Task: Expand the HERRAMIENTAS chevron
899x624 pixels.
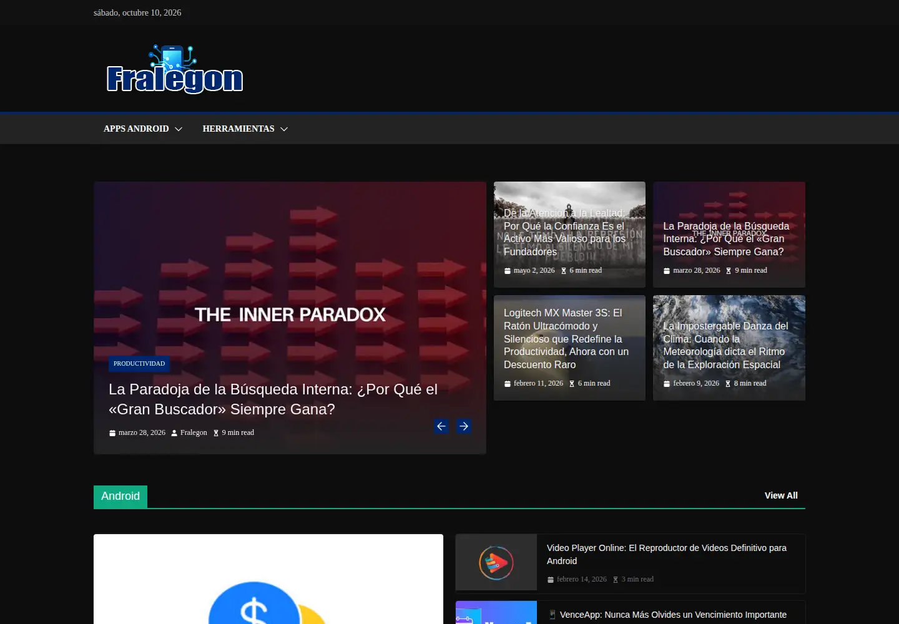Action: pyautogui.click(x=284, y=129)
